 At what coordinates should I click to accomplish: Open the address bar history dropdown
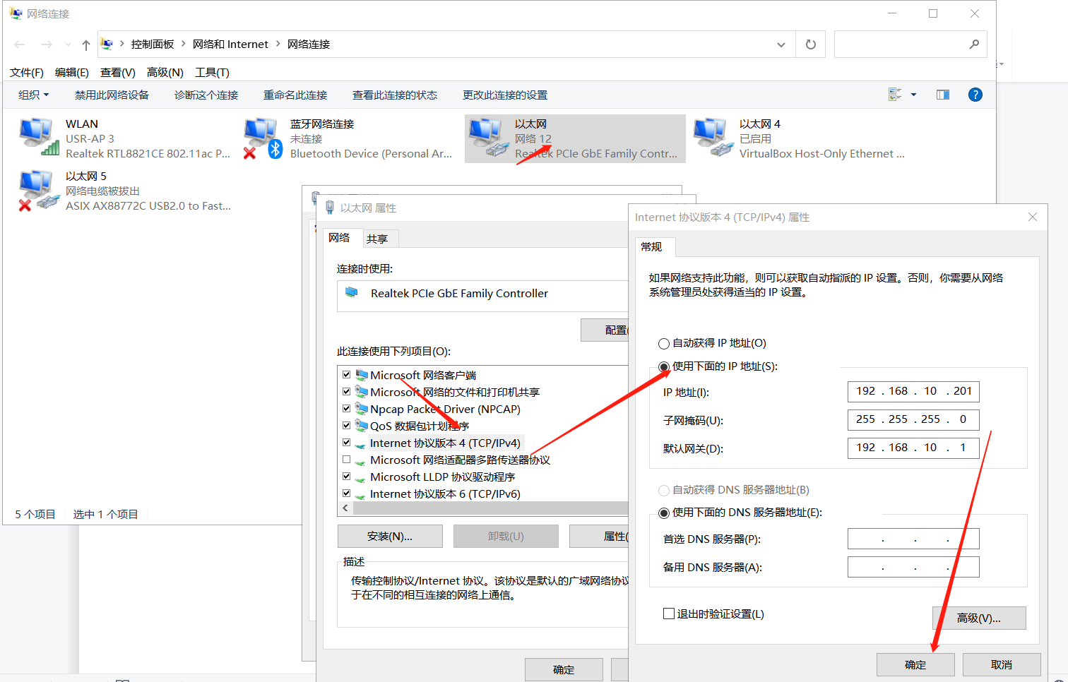pyautogui.click(x=781, y=44)
